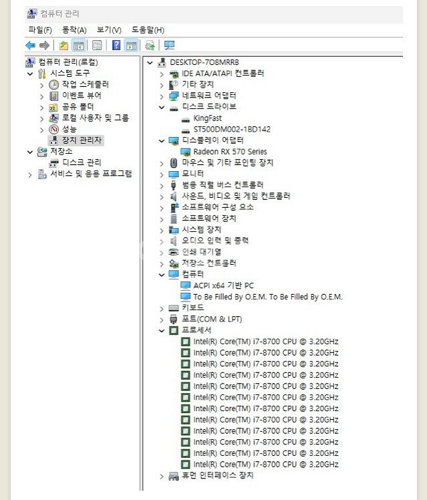Select the KingFast disk drive
The height and width of the screenshot is (500, 427).
coord(207,118)
